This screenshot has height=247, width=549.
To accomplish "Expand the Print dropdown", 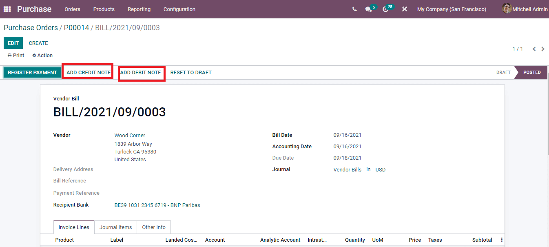I will point(16,56).
